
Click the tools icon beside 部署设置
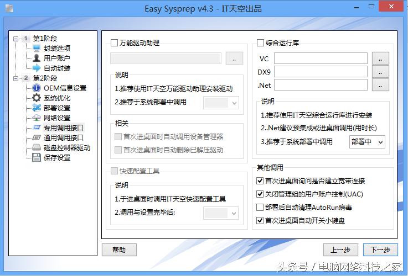pos(37,108)
